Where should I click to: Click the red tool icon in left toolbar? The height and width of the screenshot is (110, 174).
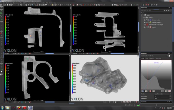pos(1,33)
